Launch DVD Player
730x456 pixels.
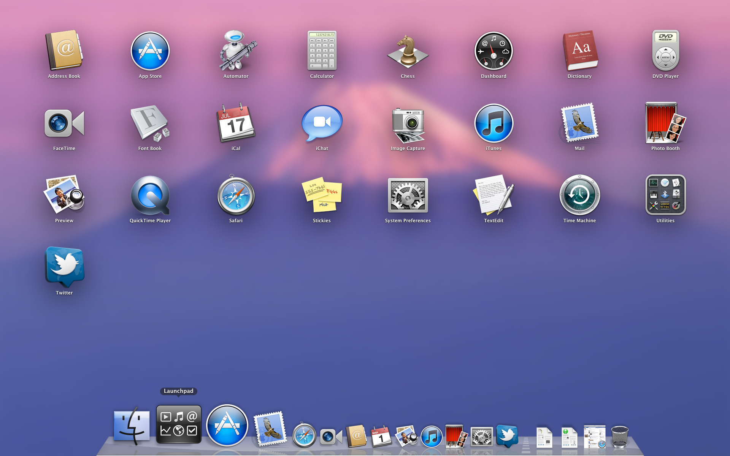665,51
